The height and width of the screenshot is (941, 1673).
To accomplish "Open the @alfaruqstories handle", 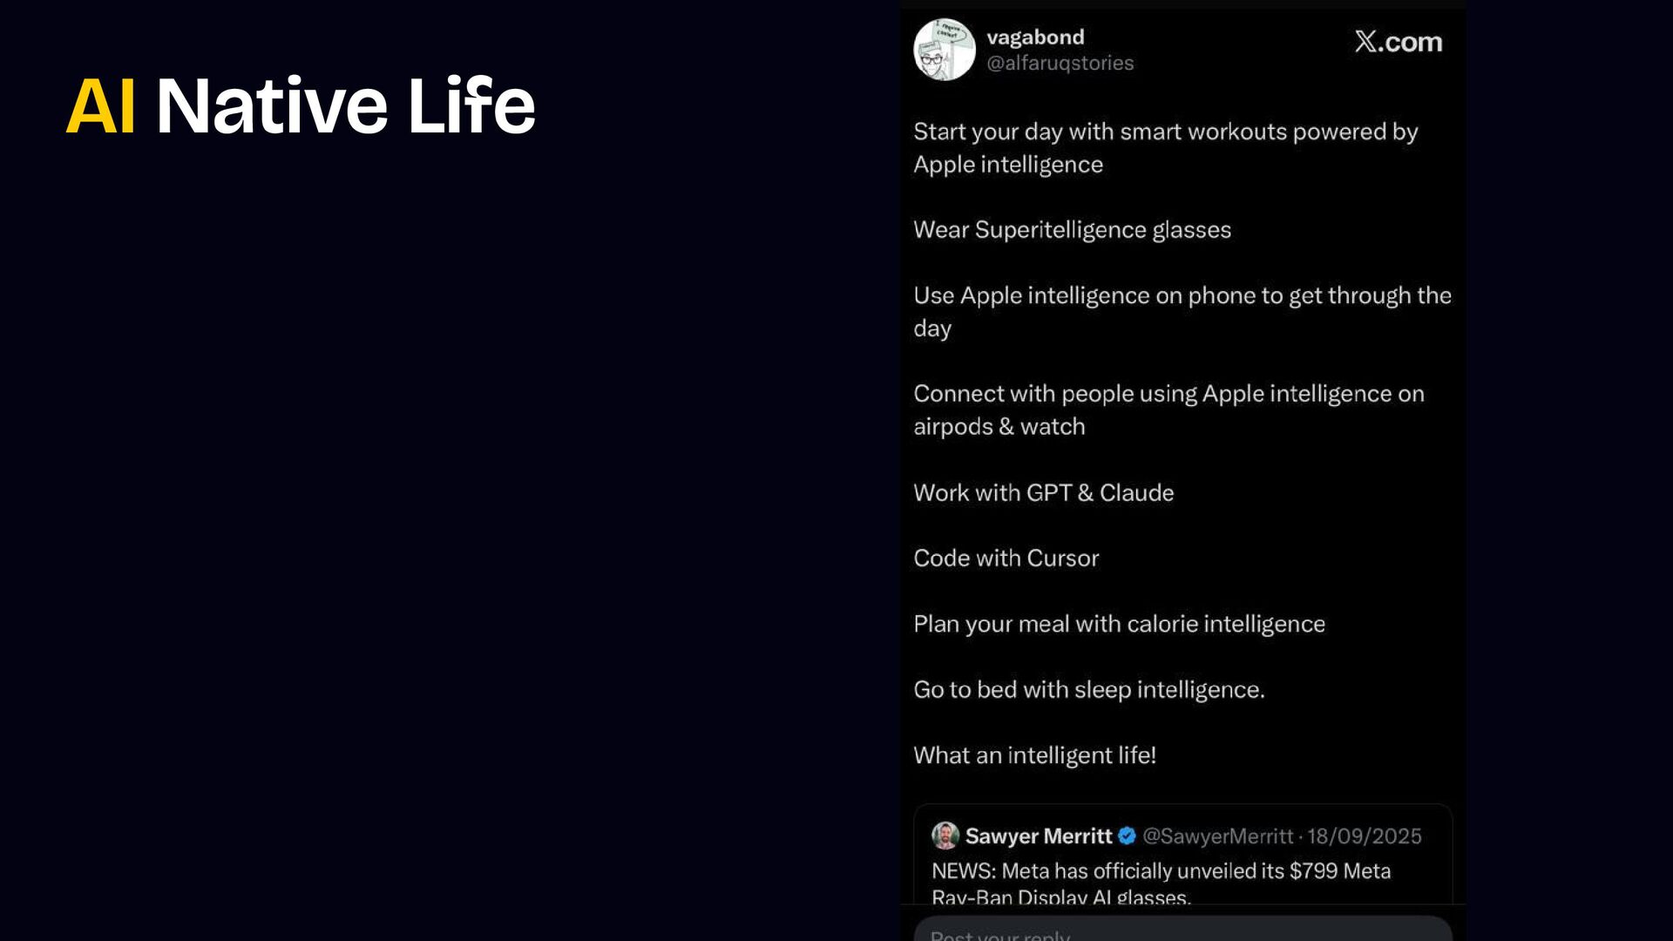I will [1060, 63].
